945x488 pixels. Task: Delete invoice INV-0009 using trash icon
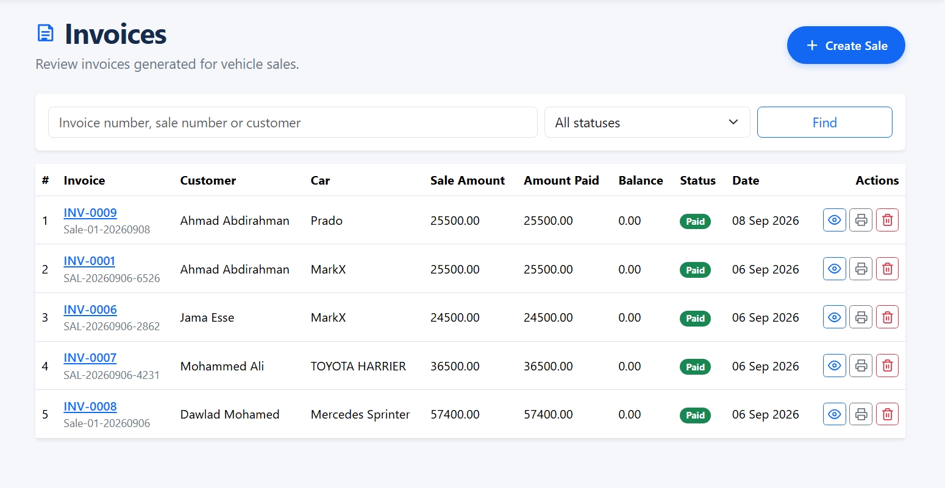tap(887, 220)
